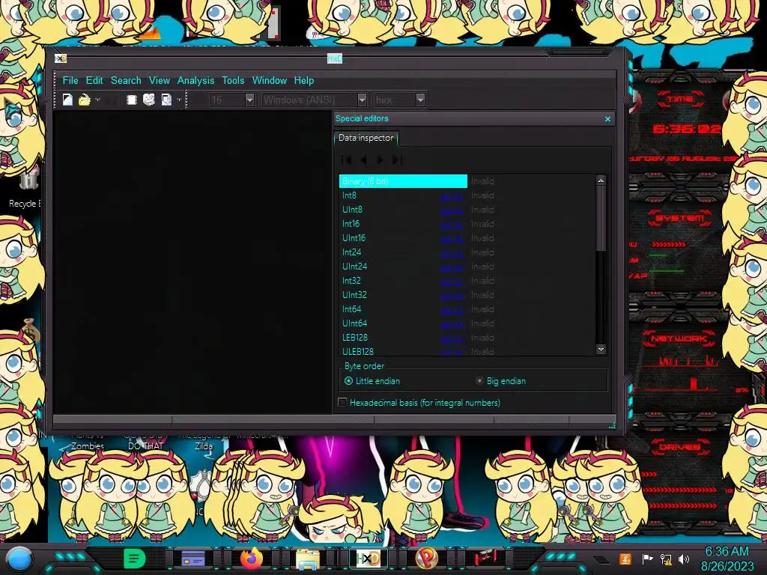
Task: Click the Data inspector vertical scrollbar thumb
Action: click(601, 218)
